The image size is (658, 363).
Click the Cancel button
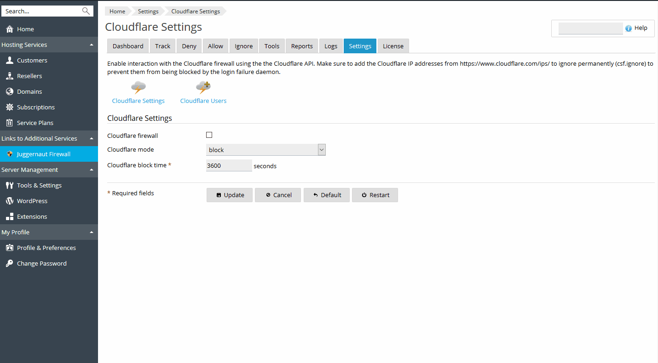(278, 195)
